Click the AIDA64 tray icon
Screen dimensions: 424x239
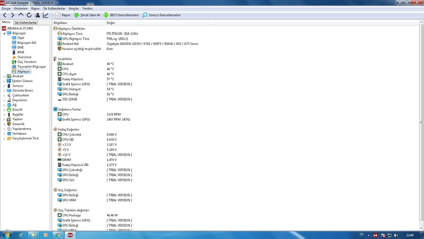pyautogui.click(x=375, y=235)
